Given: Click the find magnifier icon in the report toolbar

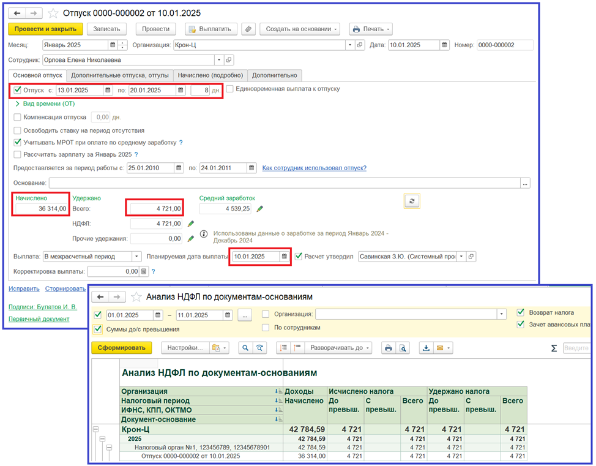Looking at the screenshot, I should (x=245, y=348).
